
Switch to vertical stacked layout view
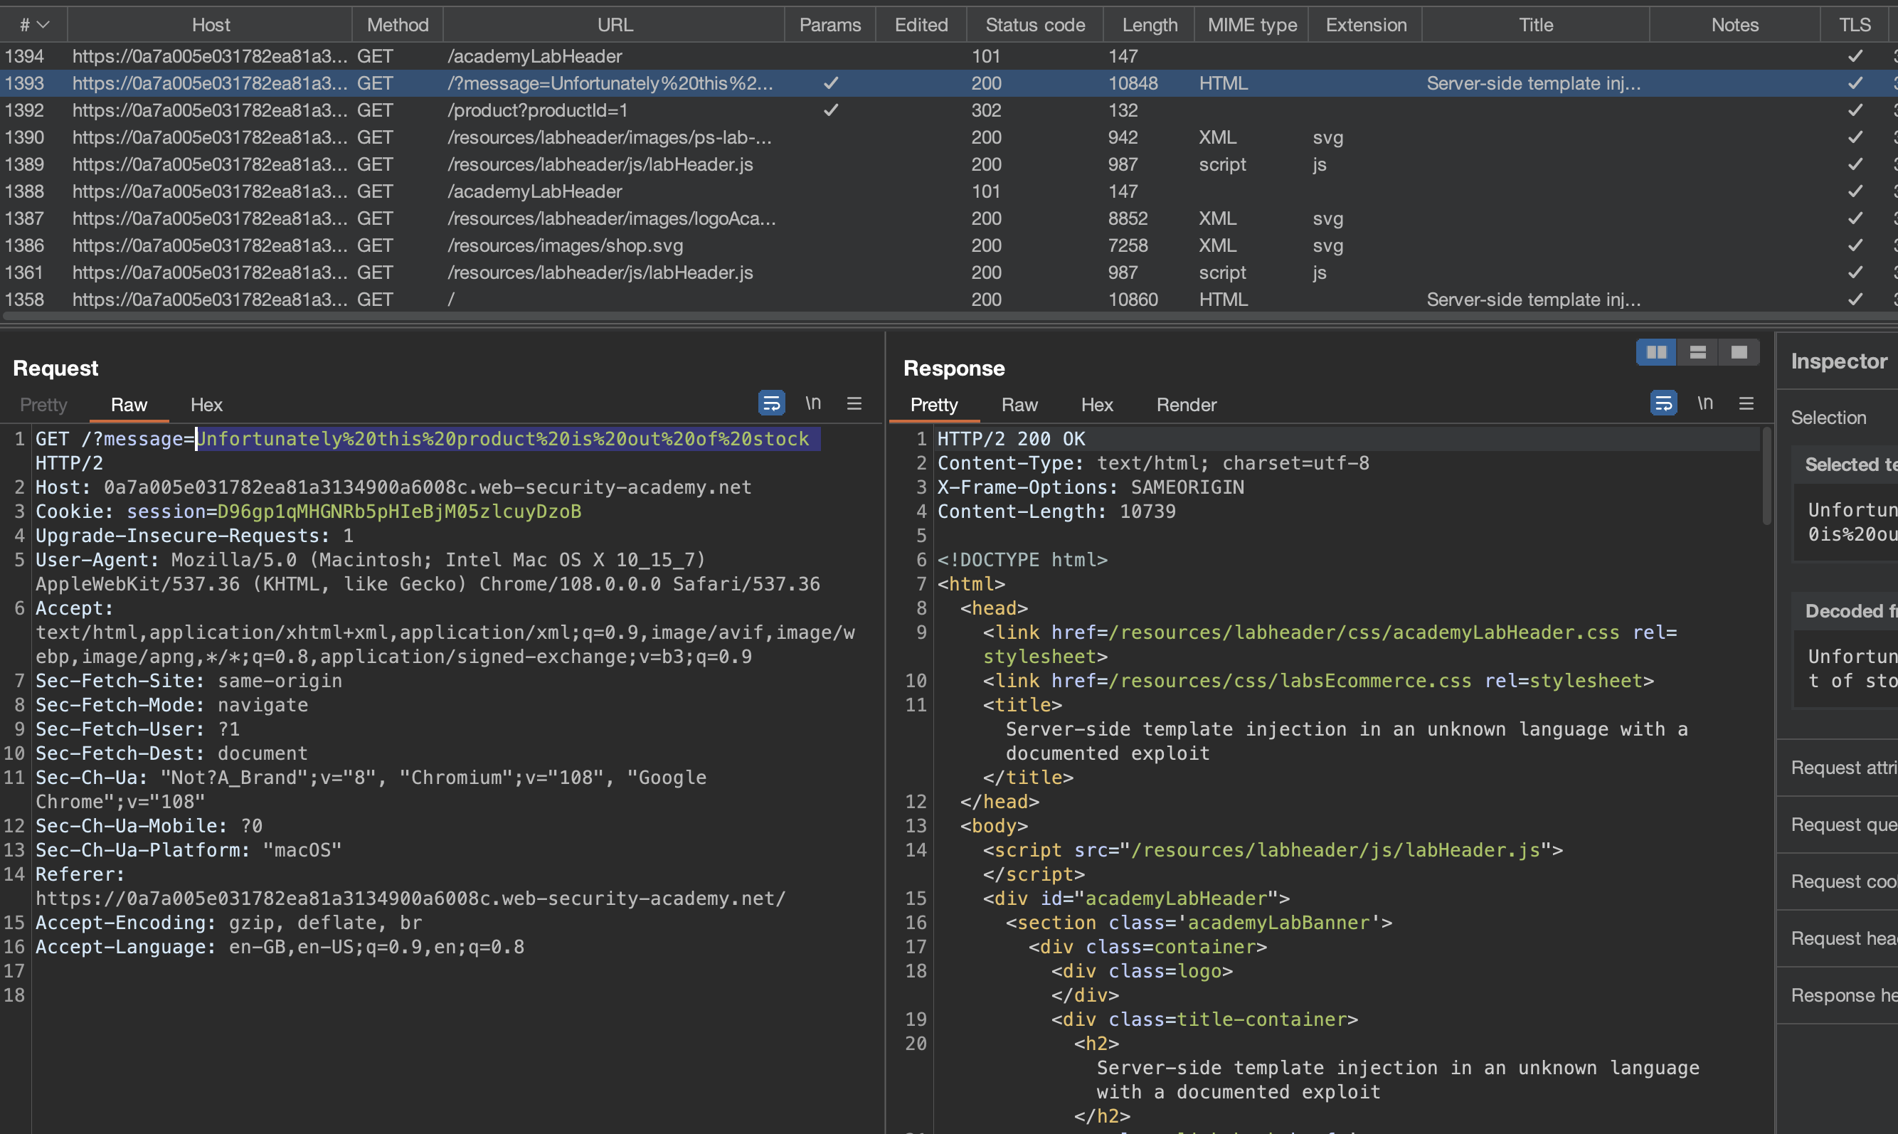[1697, 352]
